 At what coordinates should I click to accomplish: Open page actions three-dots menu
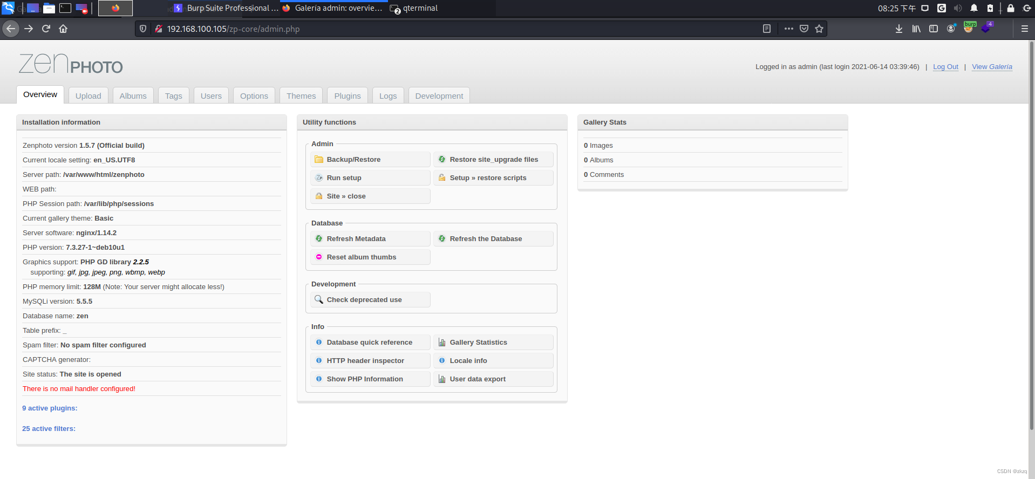click(x=788, y=29)
